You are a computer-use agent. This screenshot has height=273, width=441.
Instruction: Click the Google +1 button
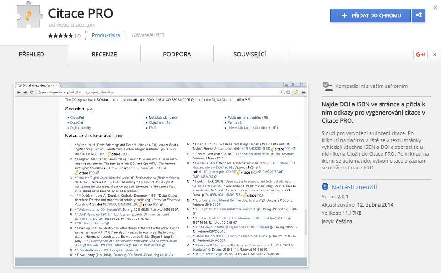click(x=420, y=55)
